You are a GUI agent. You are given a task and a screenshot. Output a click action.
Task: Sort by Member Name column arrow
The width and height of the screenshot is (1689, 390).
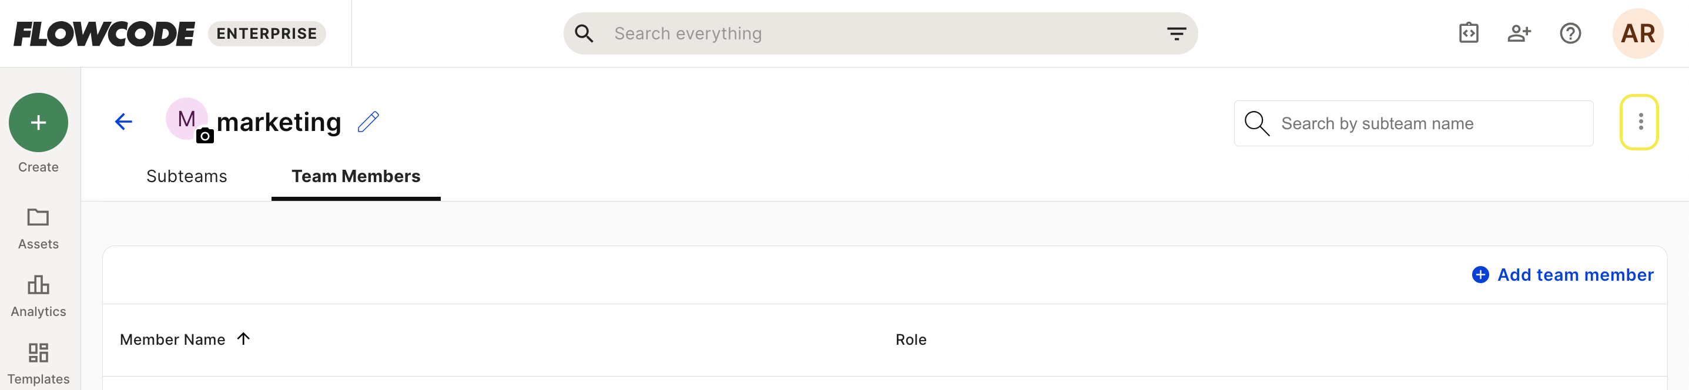pyautogui.click(x=244, y=339)
